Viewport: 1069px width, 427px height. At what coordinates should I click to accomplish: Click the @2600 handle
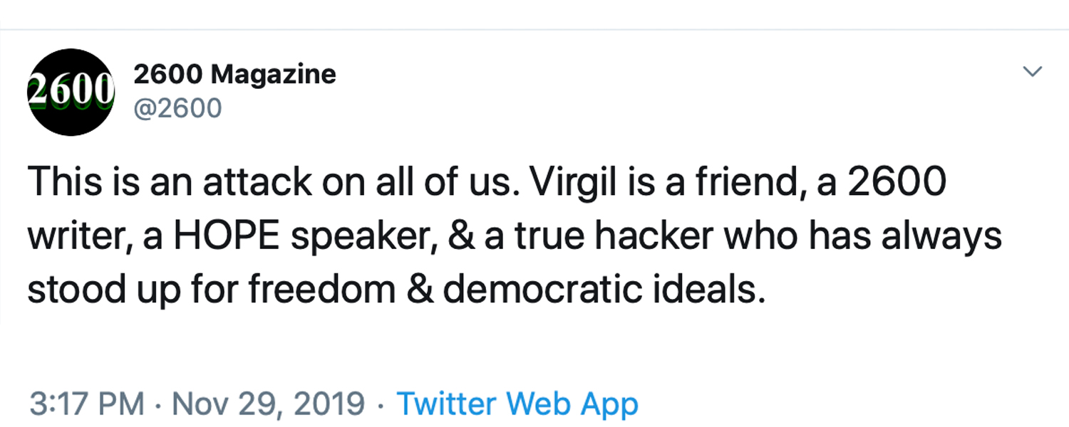[x=177, y=108]
